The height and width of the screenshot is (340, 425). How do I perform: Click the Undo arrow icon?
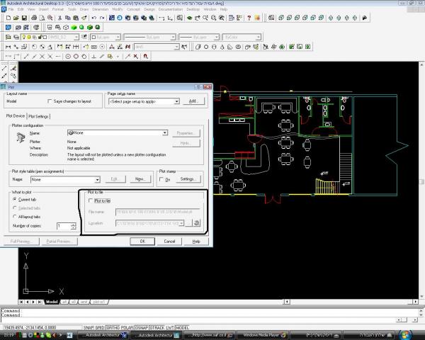(x=93, y=18)
